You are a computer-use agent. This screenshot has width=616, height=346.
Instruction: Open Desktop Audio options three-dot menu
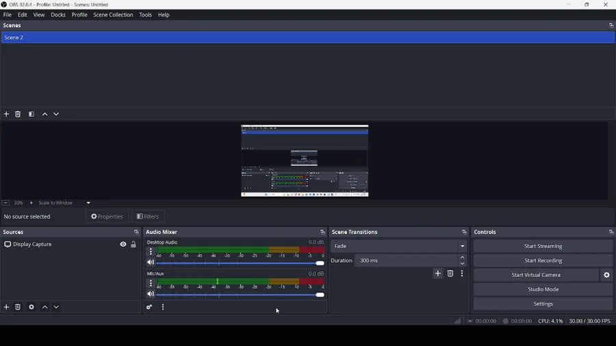click(151, 252)
